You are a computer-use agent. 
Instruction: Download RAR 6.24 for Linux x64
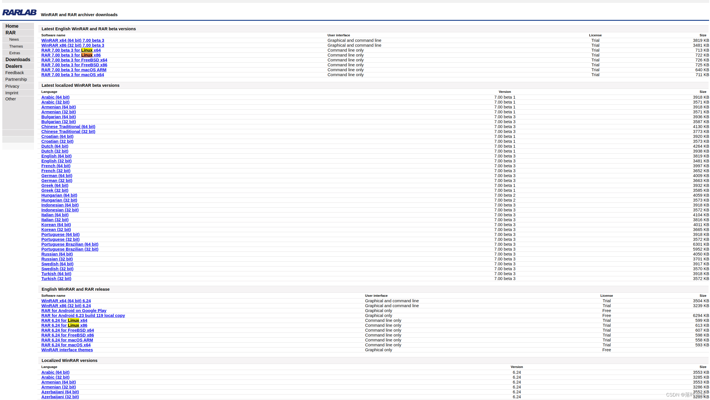point(64,320)
